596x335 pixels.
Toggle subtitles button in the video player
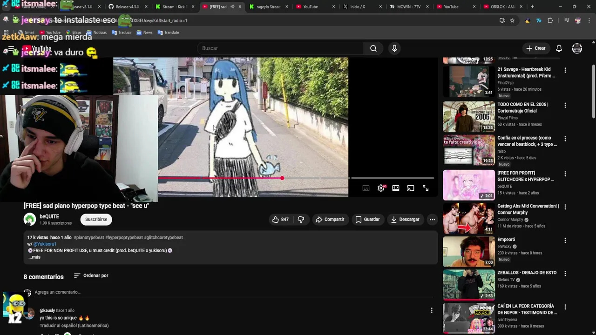click(366, 188)
